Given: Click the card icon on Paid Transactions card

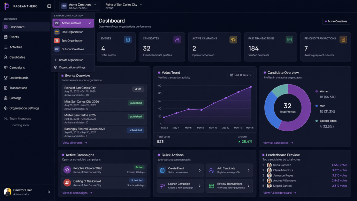Looking at the screenshot, I should pos(289,40).
